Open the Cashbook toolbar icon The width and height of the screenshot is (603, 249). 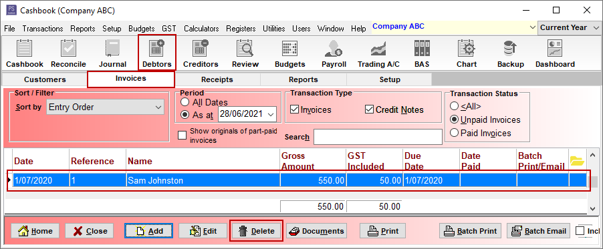click(25, 54)
